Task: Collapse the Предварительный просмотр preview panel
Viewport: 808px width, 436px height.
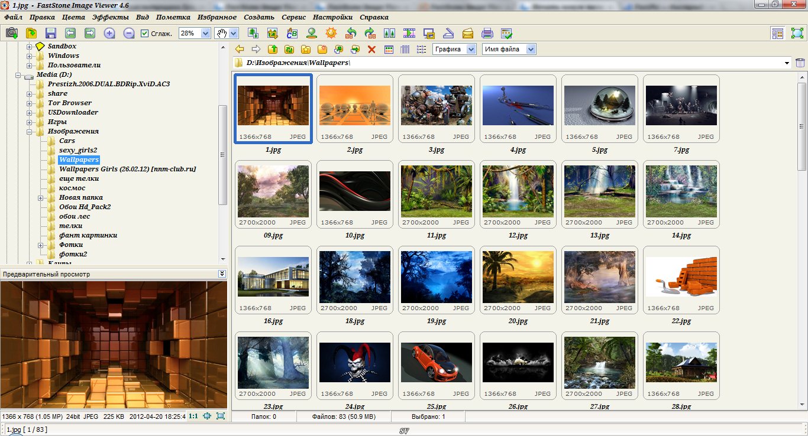Action: [222, 274]
